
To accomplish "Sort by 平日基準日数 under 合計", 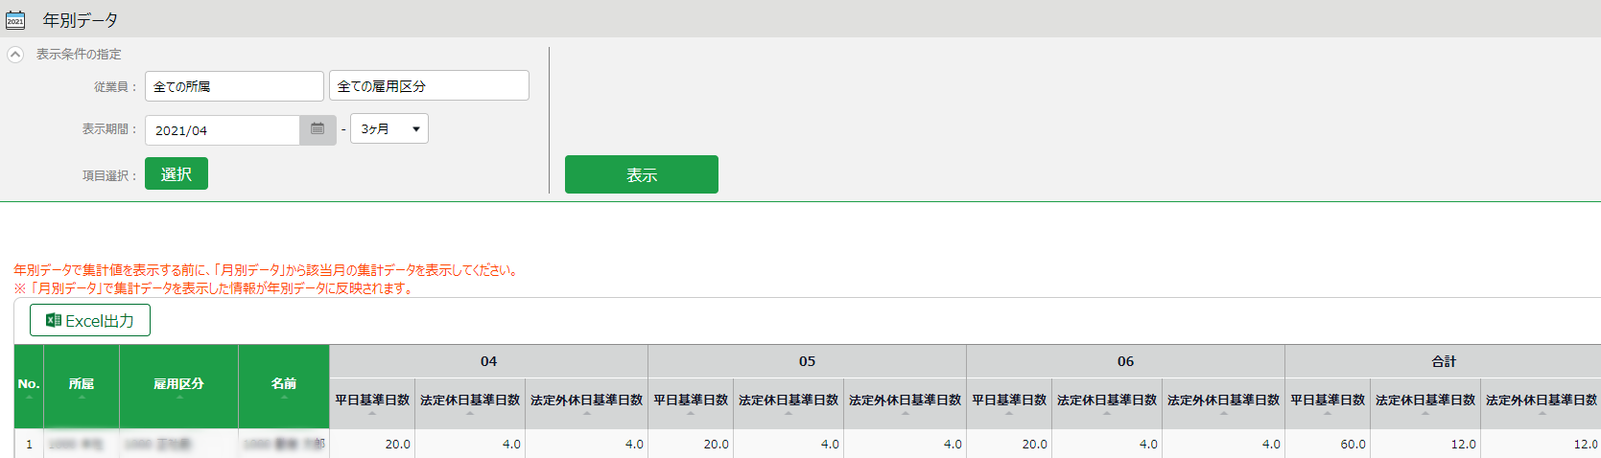I will (x=1328, y=412).
